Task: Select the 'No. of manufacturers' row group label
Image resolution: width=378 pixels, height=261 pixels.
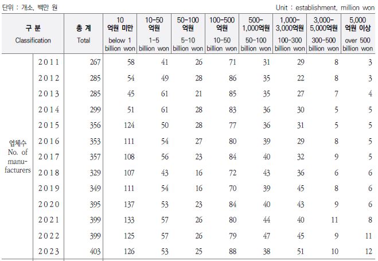Action: pos(18,157)
